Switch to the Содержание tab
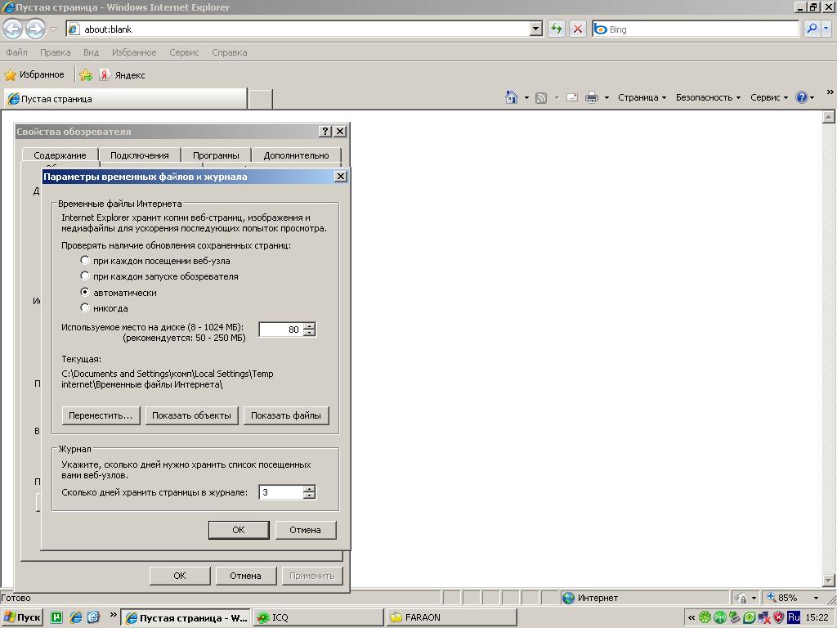Image resolution: width=837 pixels, height=628 pixels. pos(60,155)
